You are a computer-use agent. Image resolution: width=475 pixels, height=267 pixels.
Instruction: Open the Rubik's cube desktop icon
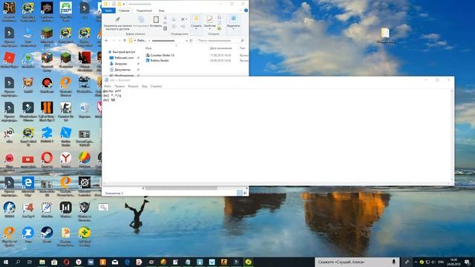click(47, 58)
